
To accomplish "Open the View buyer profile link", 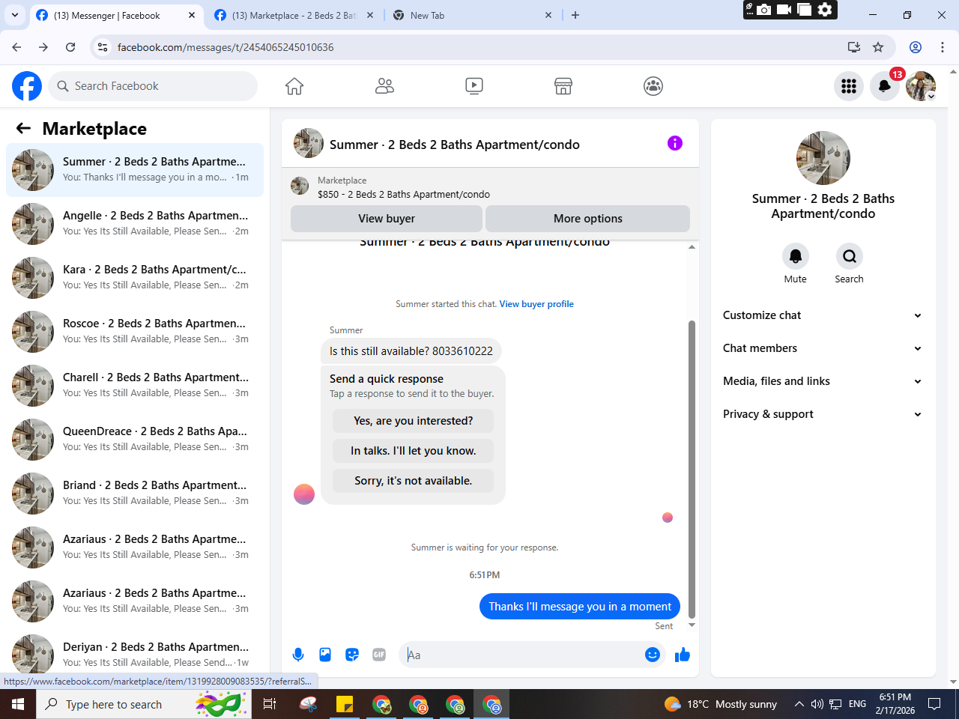I will click(536, 304).
